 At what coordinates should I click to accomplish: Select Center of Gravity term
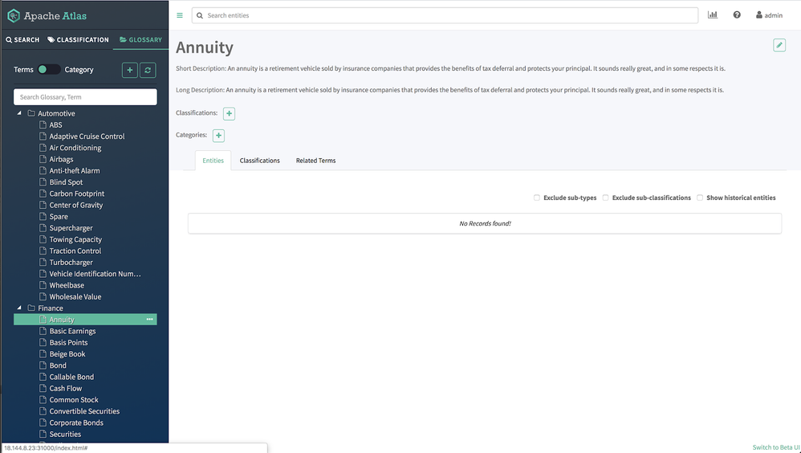pos(76,205)
